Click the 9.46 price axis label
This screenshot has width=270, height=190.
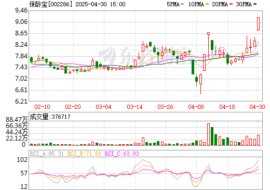[x=21, y=10]
